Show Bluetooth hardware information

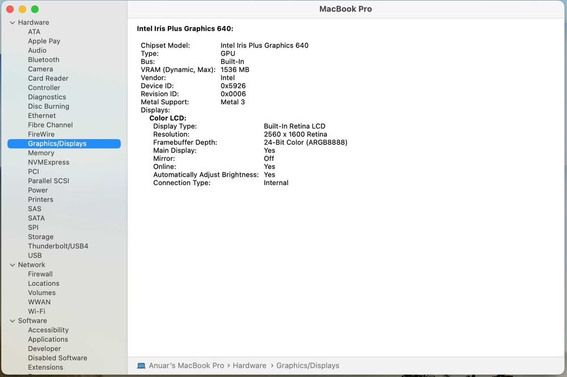(x=44, y=60)
